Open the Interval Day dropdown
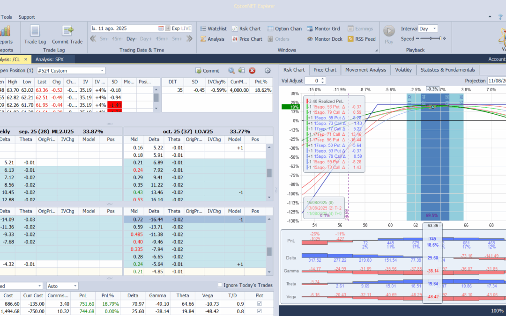506x316 pixels. point(434,29)
